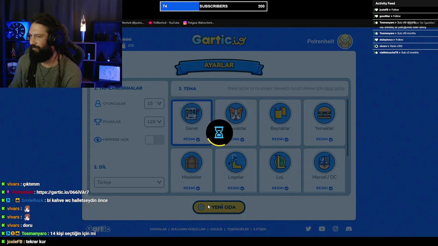438x246 pixels.
Task: Click the vivars Kicks x100 feed entry
Action: [391, 46]
